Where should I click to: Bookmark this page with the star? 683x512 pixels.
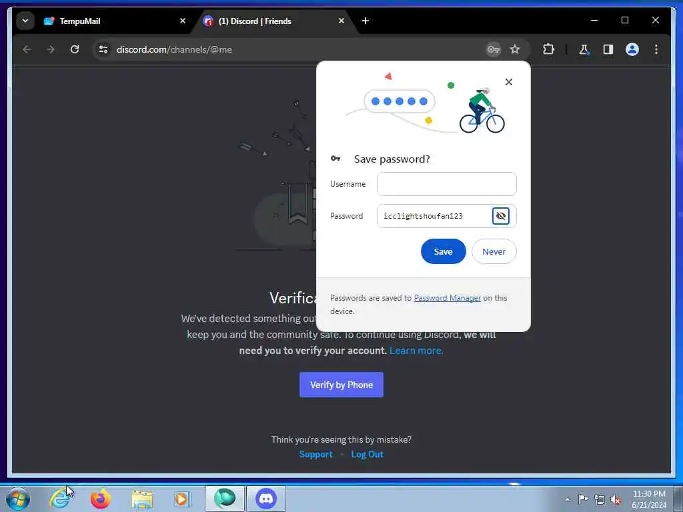coord(515,49)
